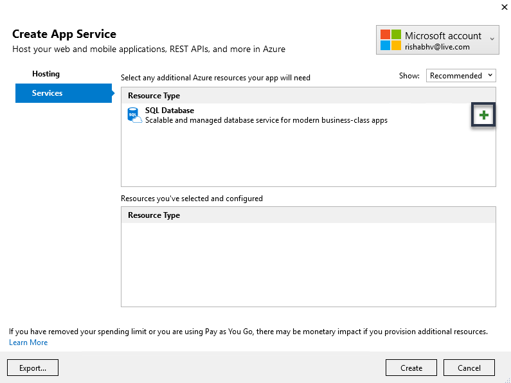The width and height of the screenshot is (511, 383).
Task: Click the Microsoft logo in the account box
Action: [x=390, y=40]
